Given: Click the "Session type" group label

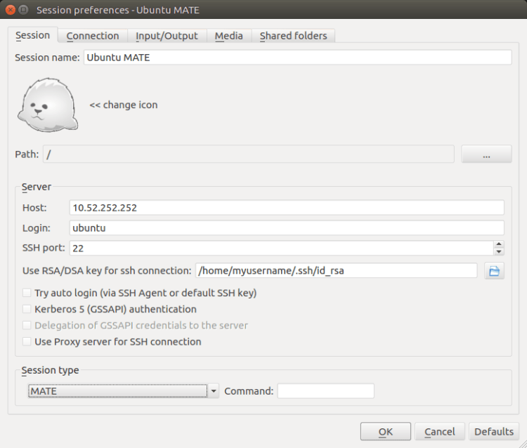Looking at the screenshot, I should [50, 370].
